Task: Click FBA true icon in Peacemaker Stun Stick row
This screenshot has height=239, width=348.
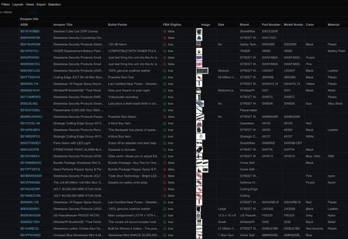Action: (165, 110)
